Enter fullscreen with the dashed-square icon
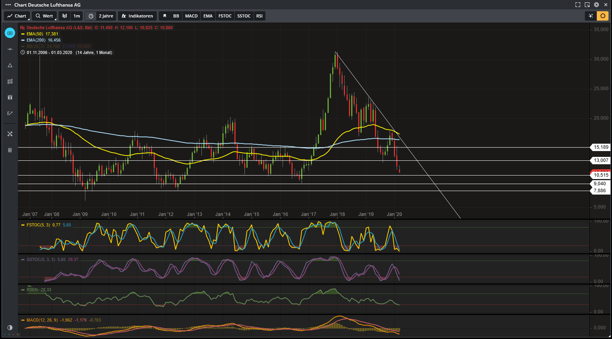This screenshot has height=339, width=612. (578, 5)
